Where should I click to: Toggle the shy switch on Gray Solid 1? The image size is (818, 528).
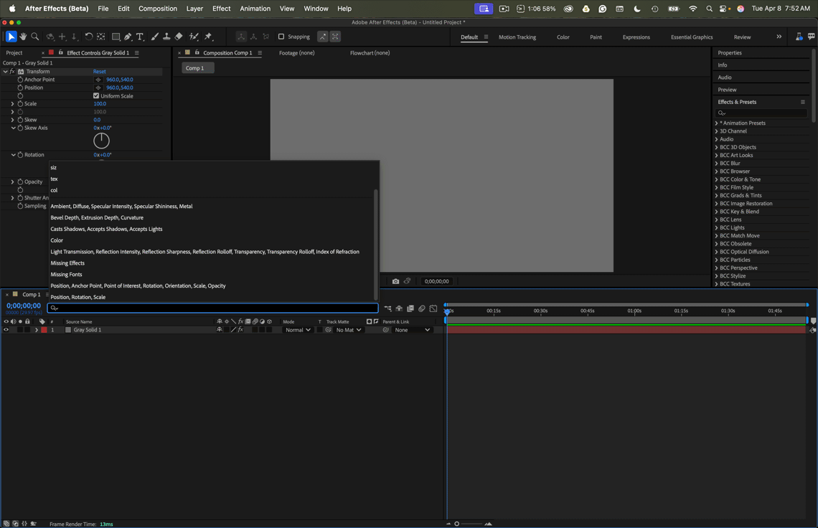tap(220, 330)
